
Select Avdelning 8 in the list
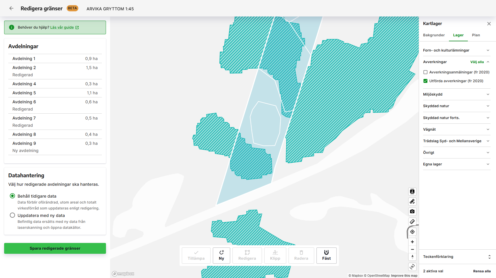55,134
